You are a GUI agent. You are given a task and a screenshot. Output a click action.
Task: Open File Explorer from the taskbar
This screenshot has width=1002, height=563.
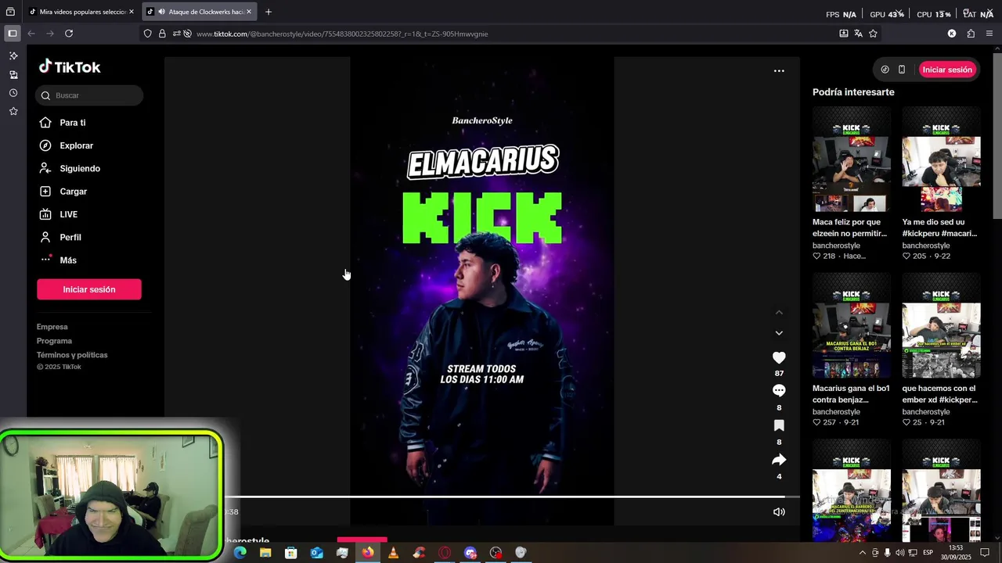coord(265,553)
